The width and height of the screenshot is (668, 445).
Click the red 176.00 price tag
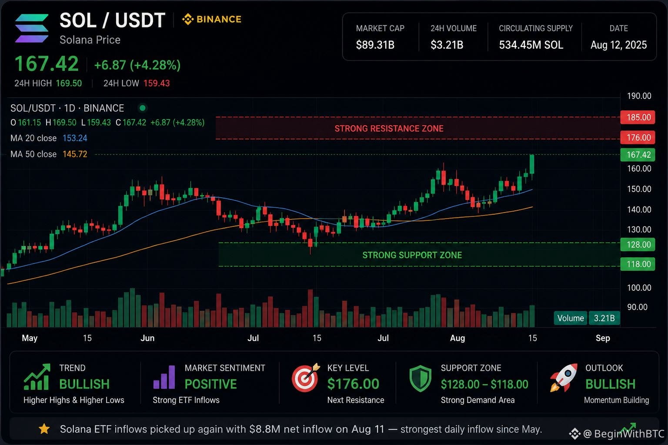pyautogui.click(x=638, y=138)
